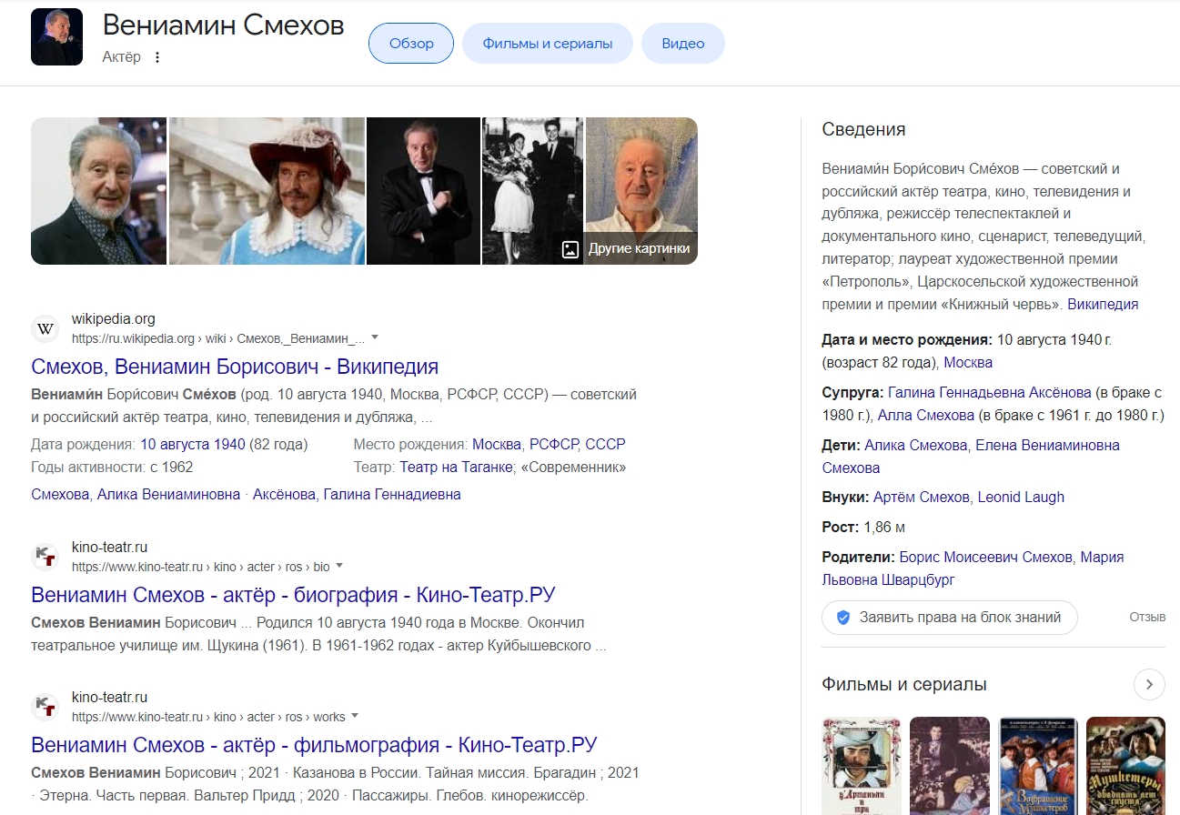Viewport: 1180px width, 815px height.
Task: Click the image icon on Другие картинки
Action: pyautogui.click(x=570, y=249)
